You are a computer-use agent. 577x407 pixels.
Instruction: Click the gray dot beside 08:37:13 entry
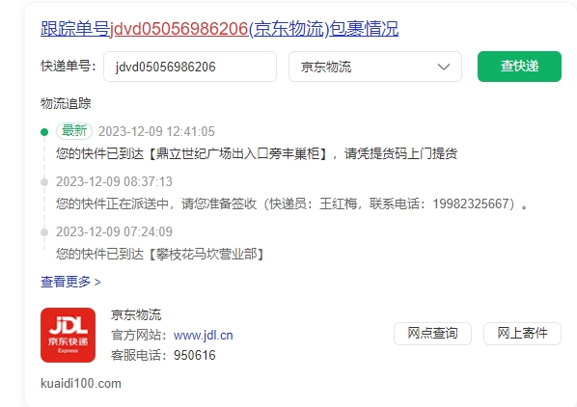tap(44, 182)
